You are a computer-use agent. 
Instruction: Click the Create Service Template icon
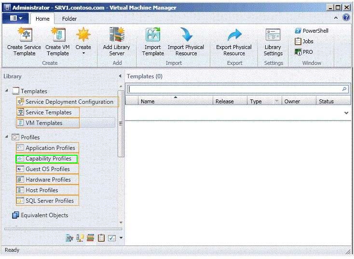pos(25,35)
